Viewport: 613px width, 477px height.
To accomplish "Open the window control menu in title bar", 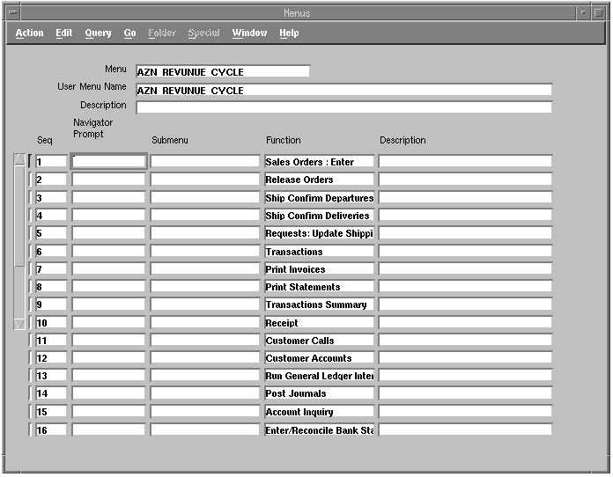I will click(x=13, y=13).
